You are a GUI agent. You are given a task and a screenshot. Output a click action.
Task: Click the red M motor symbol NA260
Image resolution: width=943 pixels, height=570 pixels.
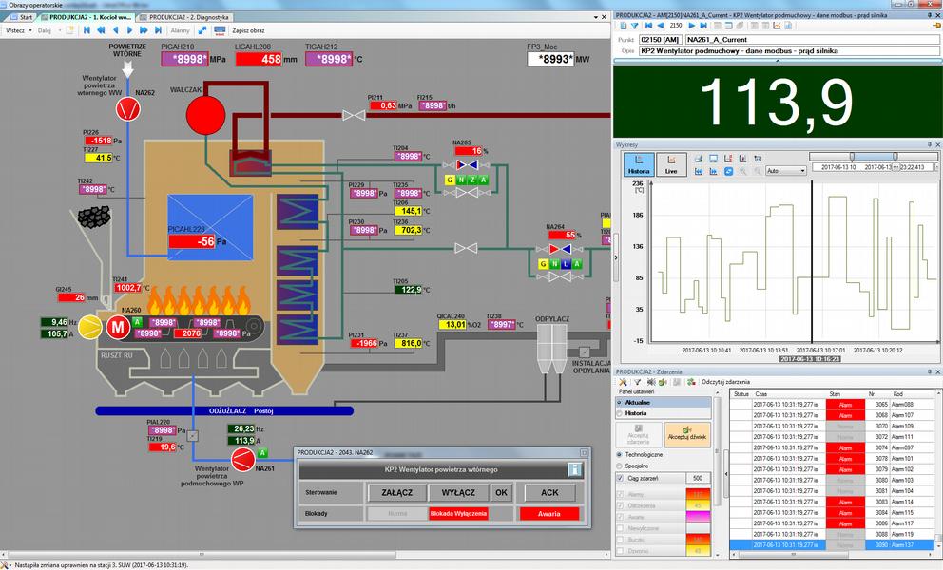[119, 328]
